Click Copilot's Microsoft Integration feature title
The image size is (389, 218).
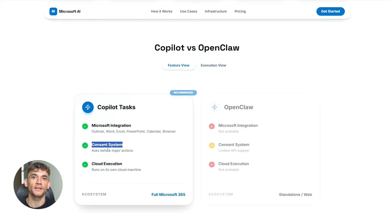click(x=111, y=126)
